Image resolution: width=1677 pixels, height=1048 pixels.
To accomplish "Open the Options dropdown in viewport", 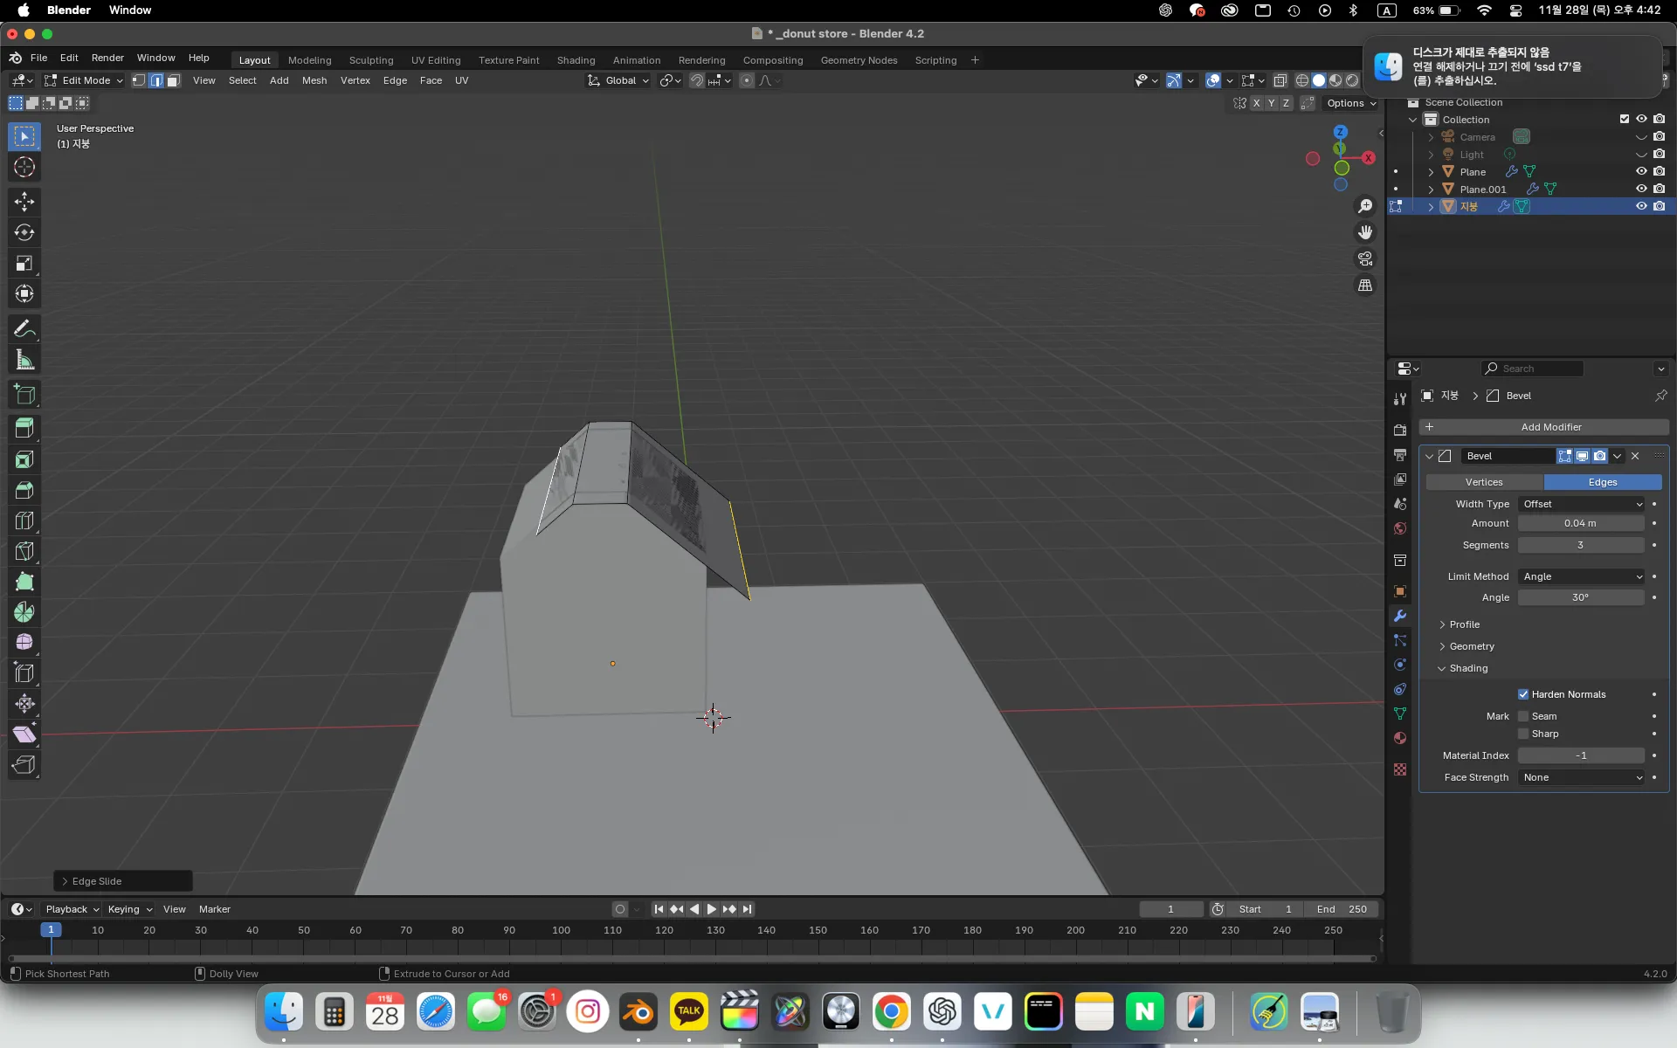I will pyautogui.click(x=1350, y=103).
